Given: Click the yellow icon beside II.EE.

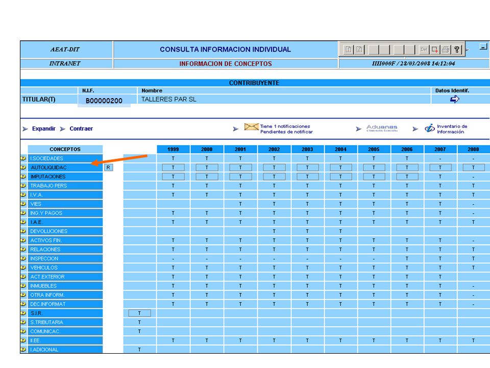Looking at the screenshot, I should [x=23, y=340].
